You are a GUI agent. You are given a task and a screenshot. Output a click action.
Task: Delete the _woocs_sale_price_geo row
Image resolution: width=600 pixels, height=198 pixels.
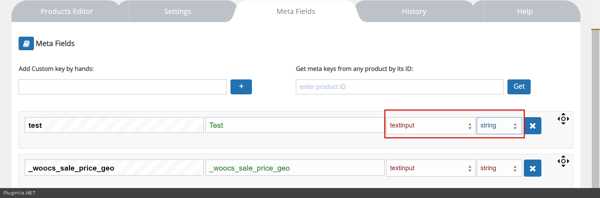pyautogui.click(x=532, y=168)
